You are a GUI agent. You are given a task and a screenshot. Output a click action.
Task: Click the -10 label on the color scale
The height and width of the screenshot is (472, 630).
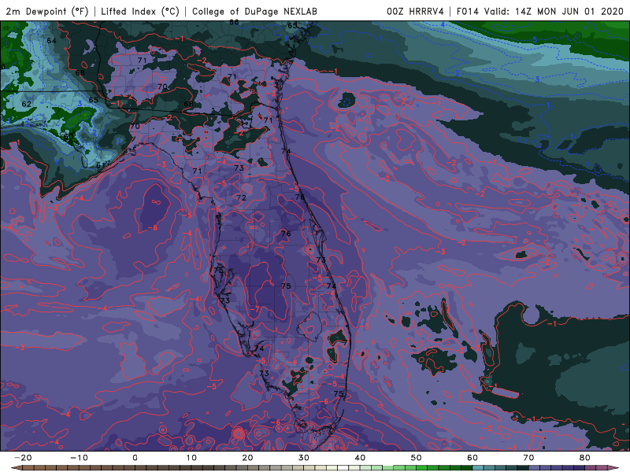click(79, 458)
